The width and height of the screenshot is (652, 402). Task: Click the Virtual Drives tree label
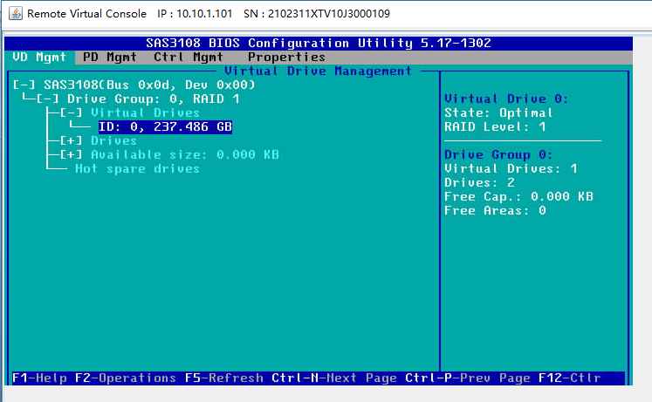click(145, 113)
